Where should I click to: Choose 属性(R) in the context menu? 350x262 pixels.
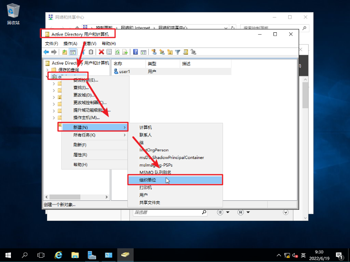coord(96,155)
